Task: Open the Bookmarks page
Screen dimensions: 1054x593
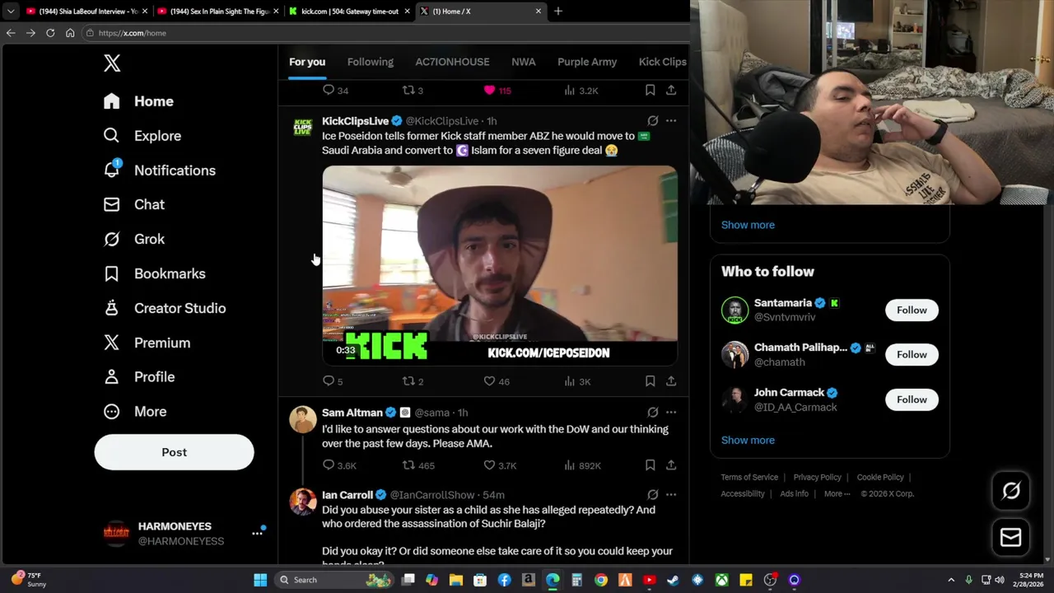Action: click(154, 273)
